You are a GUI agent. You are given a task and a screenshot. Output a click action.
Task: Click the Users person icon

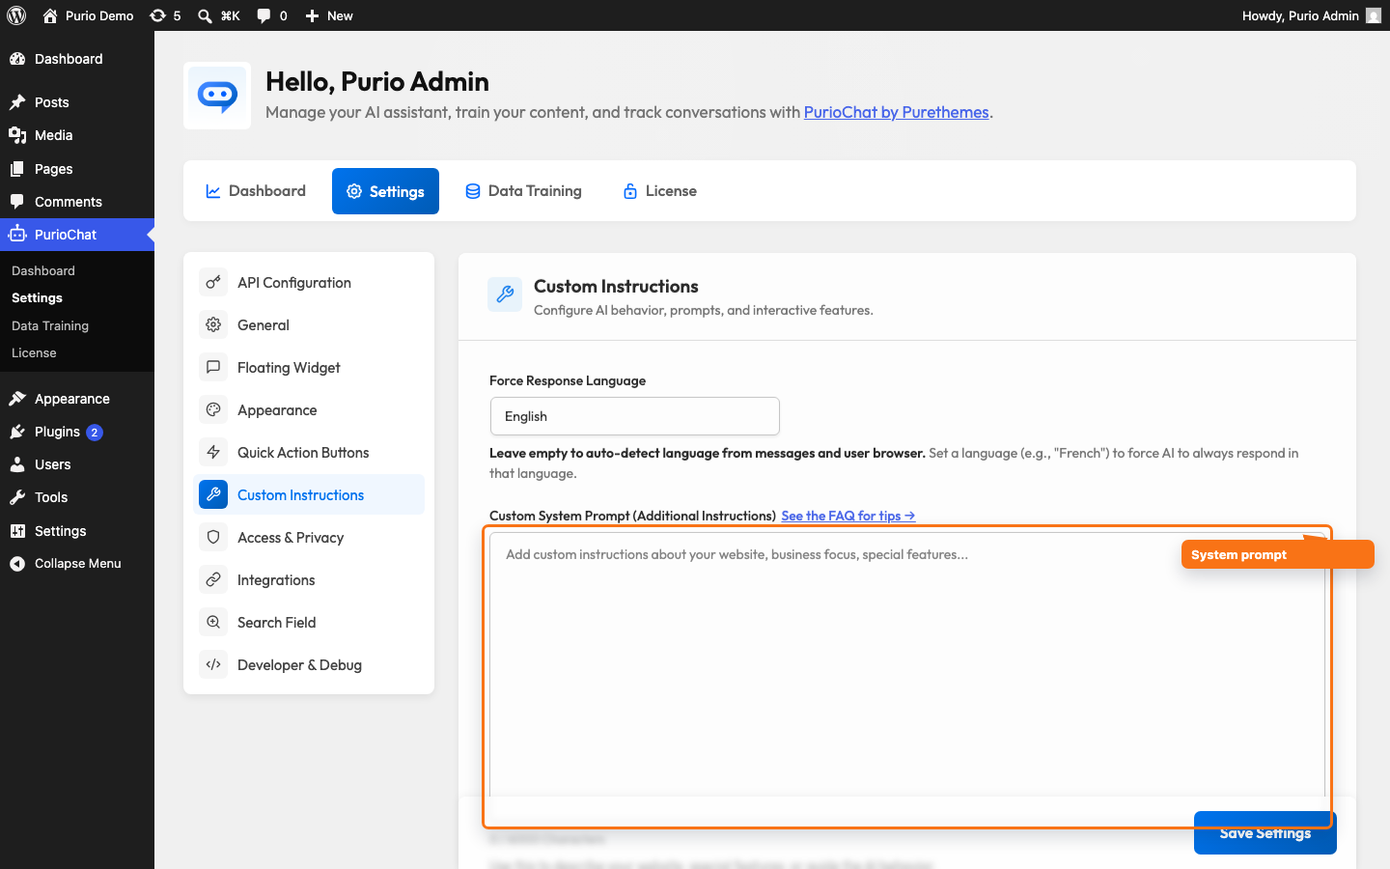17,464
